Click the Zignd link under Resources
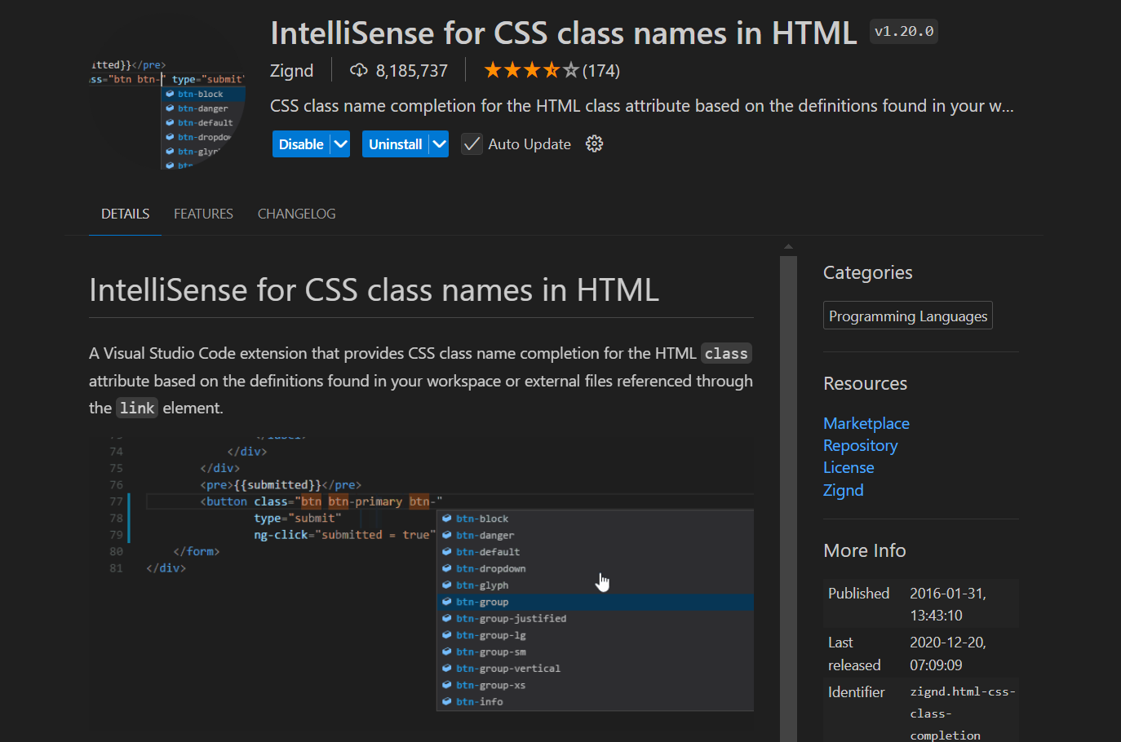 click(843, 490)
